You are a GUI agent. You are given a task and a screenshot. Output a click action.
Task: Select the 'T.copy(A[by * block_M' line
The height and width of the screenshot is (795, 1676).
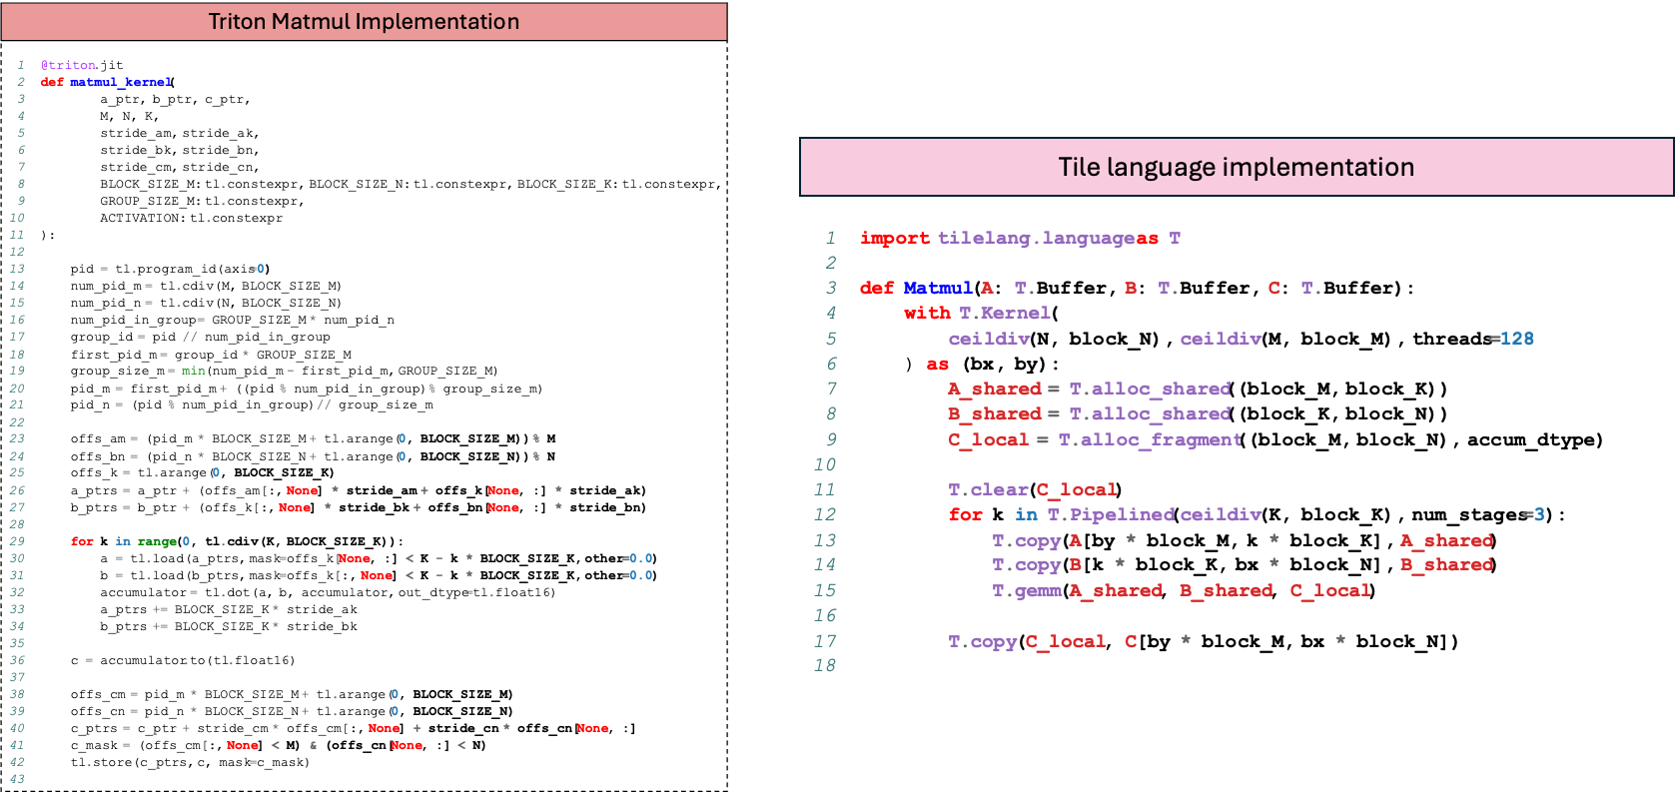coord(1244,540)
